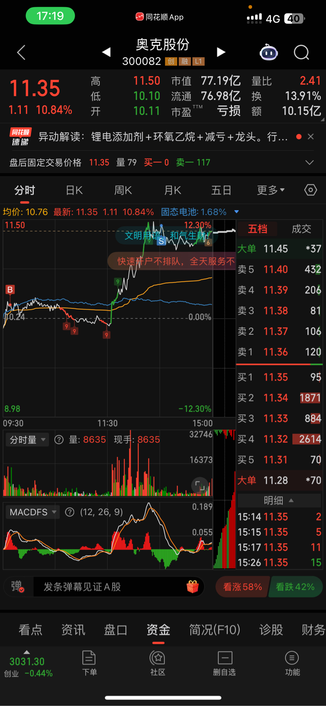Expand the 固态电池 sector dropdown
This screenshot has width=326, height=706.
pos(236,212)
